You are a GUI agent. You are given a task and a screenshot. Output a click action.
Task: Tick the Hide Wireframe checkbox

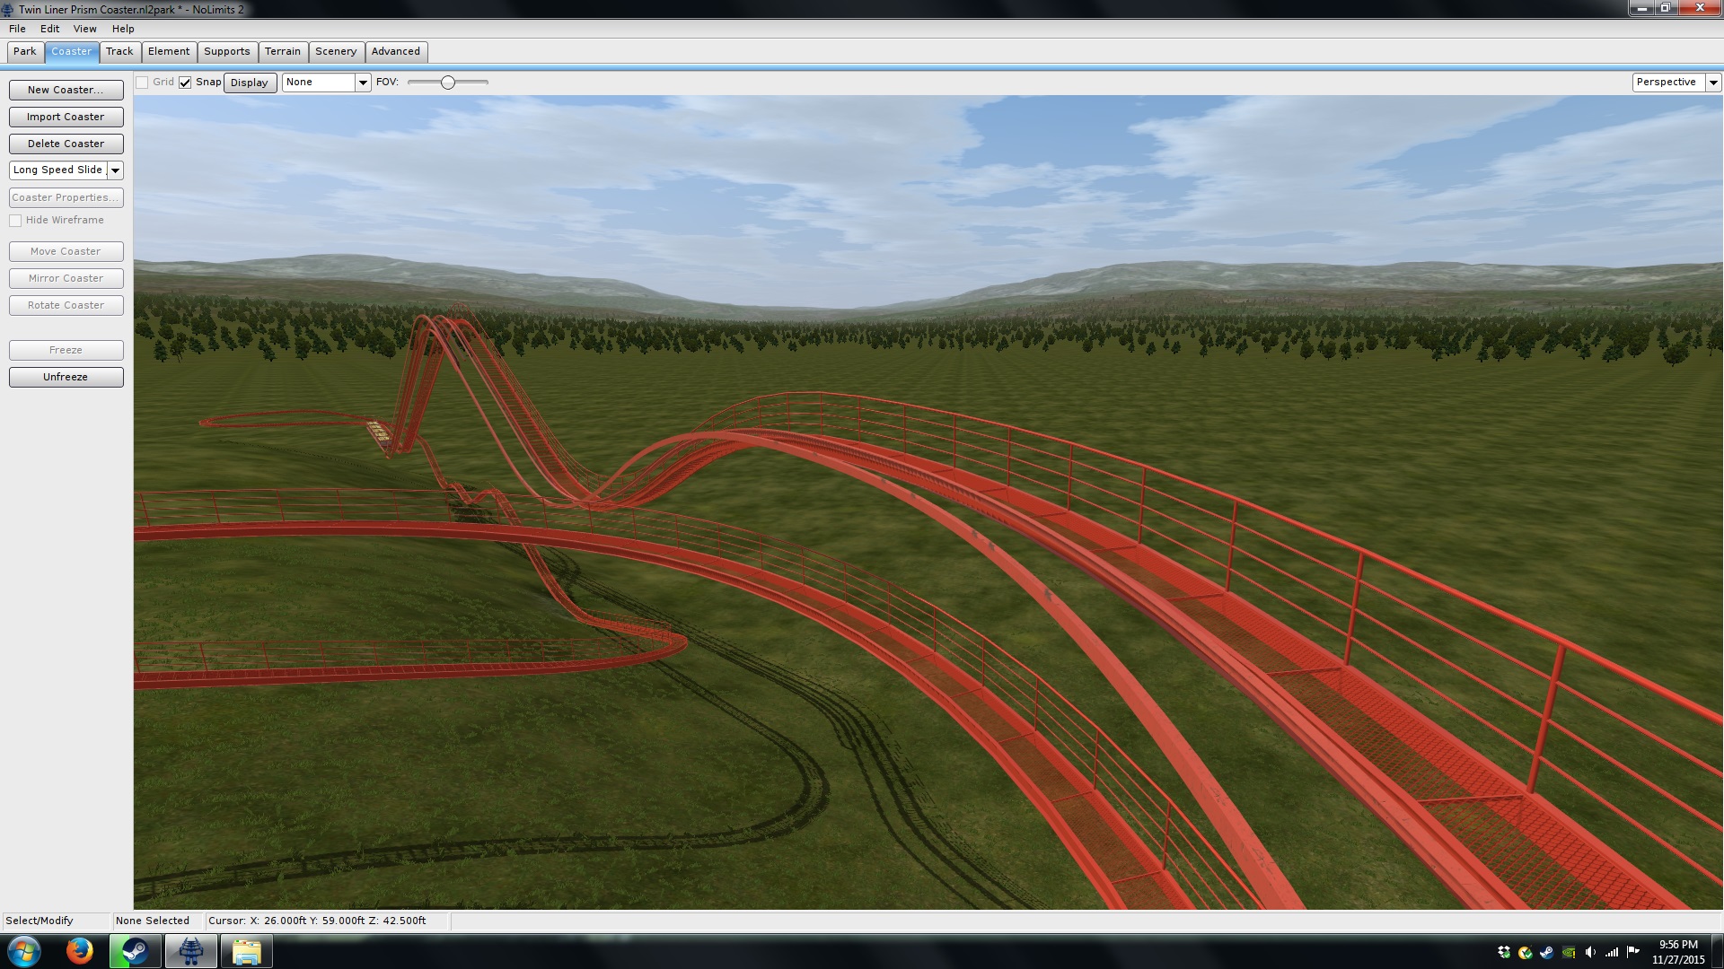[15, 221]
